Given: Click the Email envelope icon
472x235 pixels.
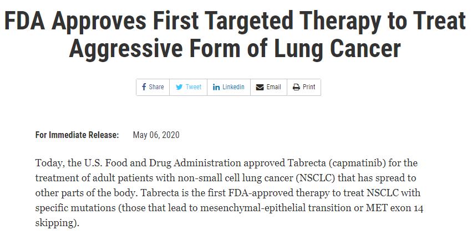Looking at the screenshot, I should click(x=260, y=87).
